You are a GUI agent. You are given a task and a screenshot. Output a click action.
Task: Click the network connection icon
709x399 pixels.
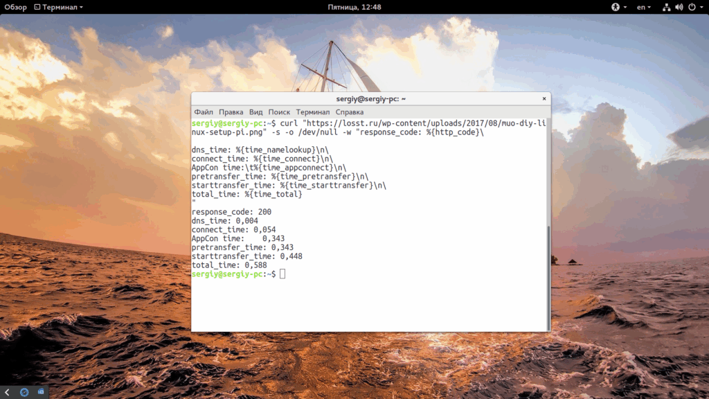click(x=666, y=7)
